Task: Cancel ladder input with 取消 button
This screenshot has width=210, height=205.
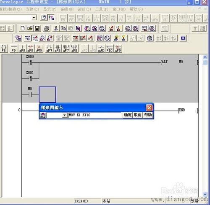Action: (x=137, y=115)
